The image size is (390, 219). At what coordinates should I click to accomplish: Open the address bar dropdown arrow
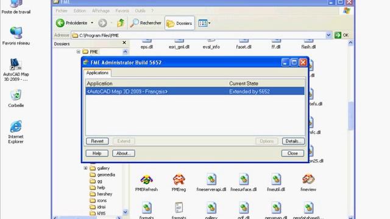pyautogui.click(x=328, y=35)
